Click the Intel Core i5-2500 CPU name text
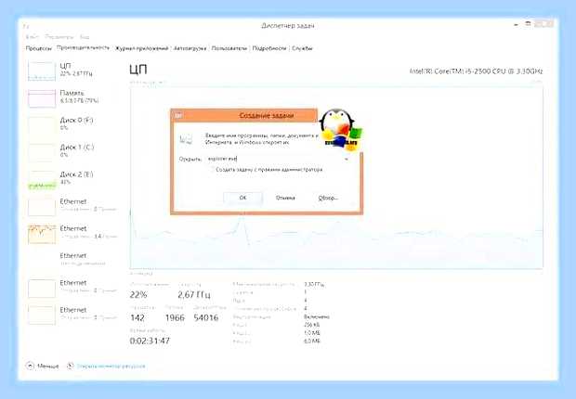This screenshot has height=399, width=576. [x=476, y=71]
